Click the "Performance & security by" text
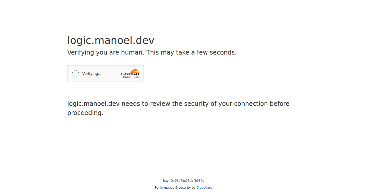This screenshot has height=194, width=367. (175, 188)
